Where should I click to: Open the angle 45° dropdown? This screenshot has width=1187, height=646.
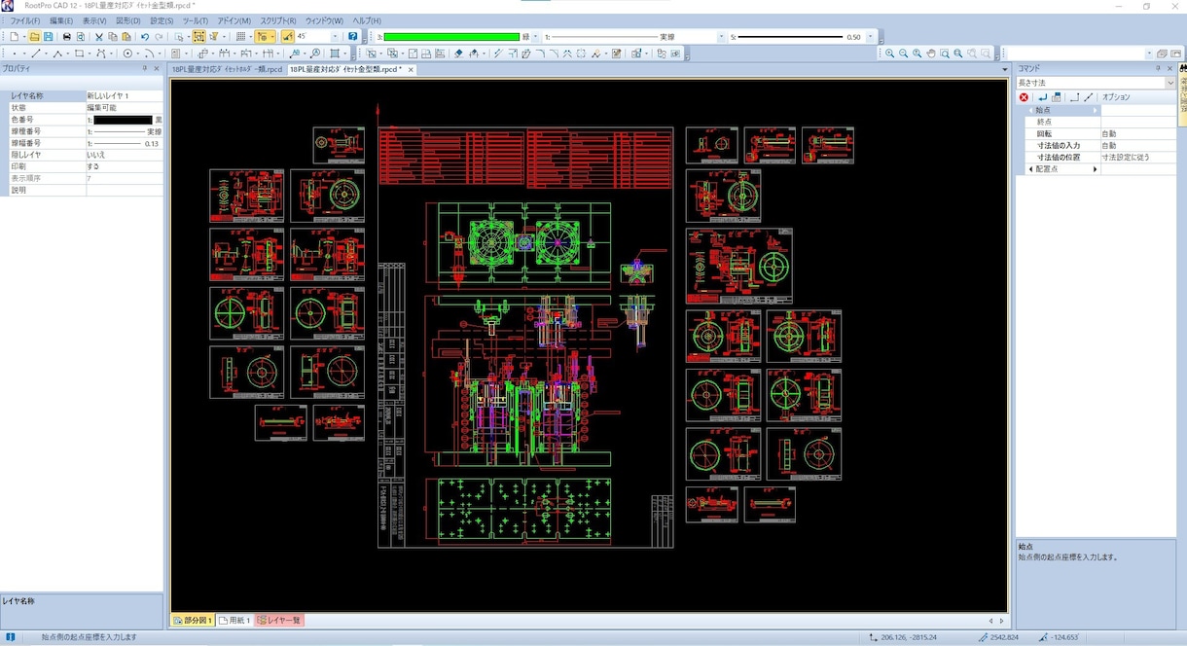point(336,36)
